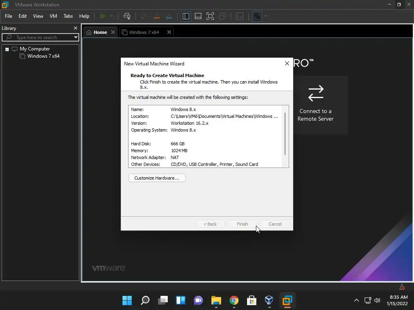Screen dimensions: 414x310
Task: Open the power options dropdown arrow
Action: click(112, 16)
